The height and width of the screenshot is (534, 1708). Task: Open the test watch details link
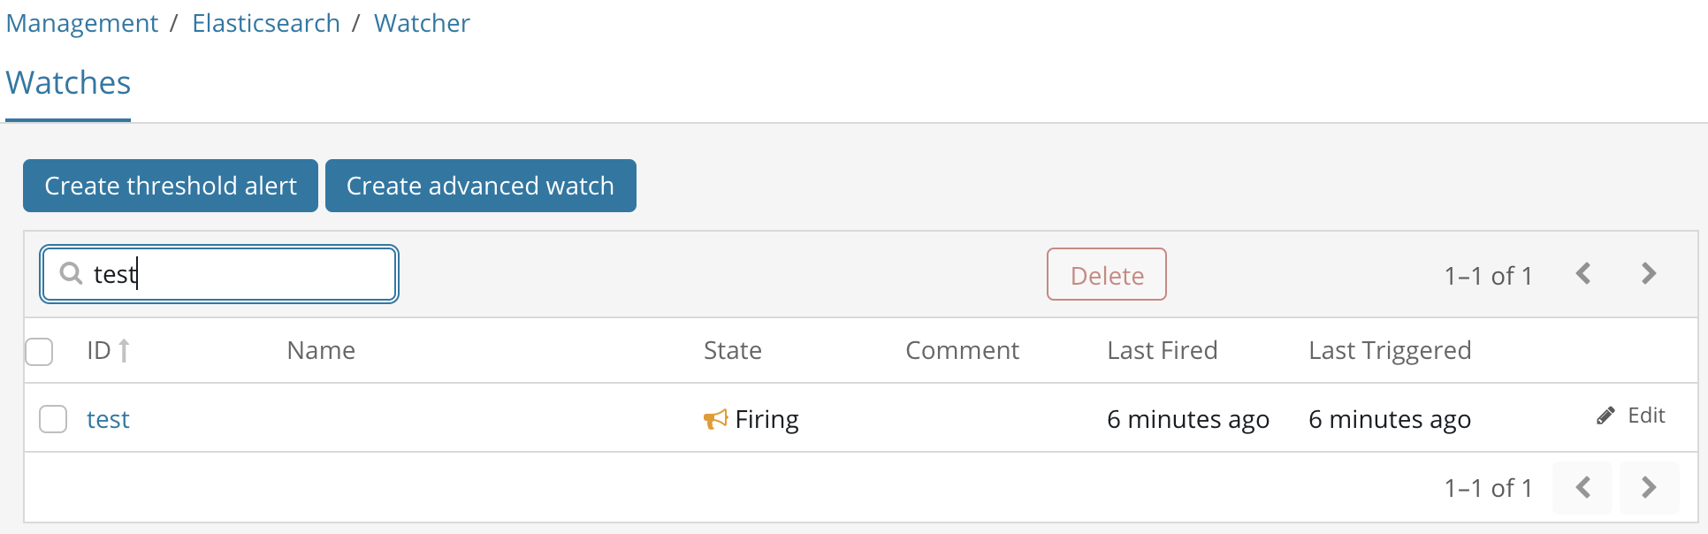(x=108, y=419)
